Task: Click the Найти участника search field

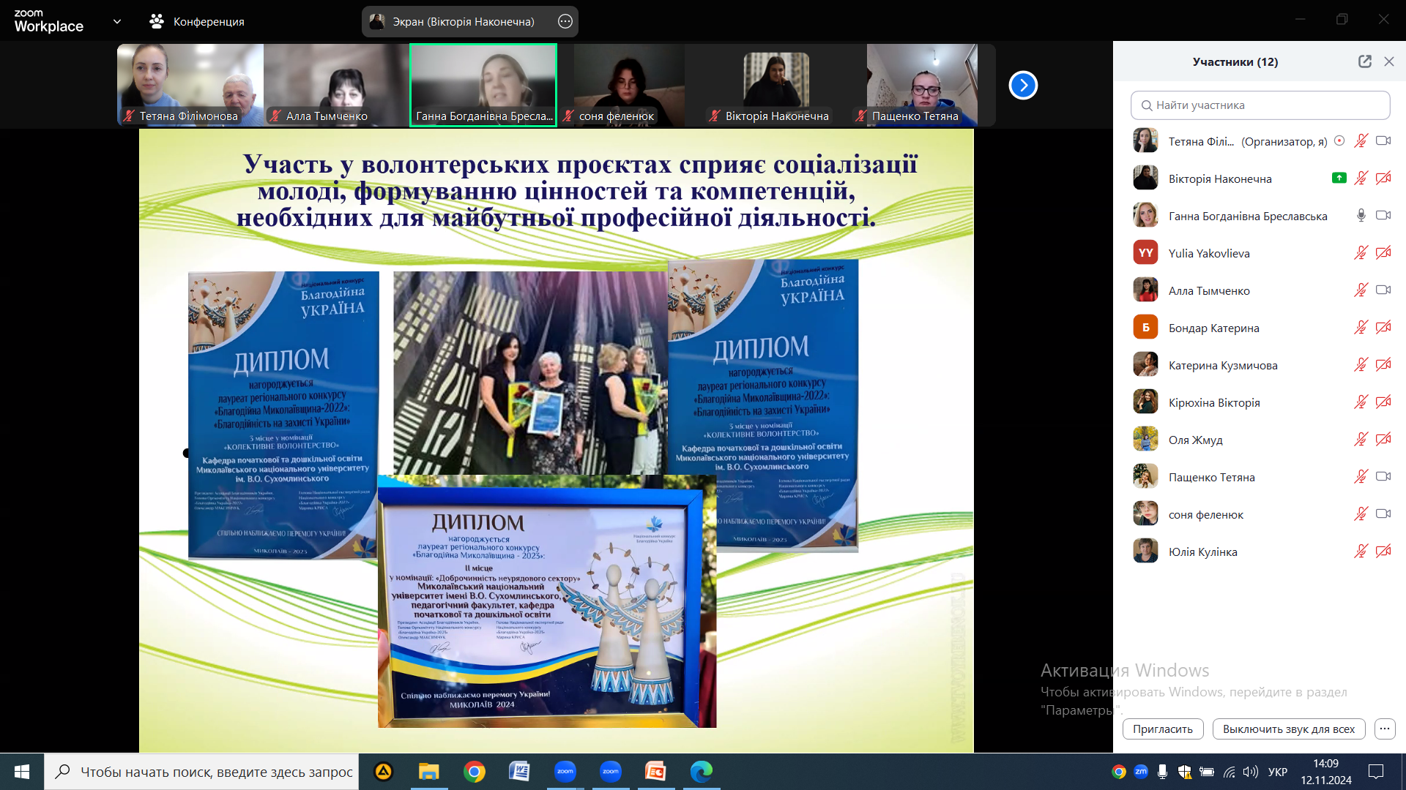Action: coord(1260,105)
